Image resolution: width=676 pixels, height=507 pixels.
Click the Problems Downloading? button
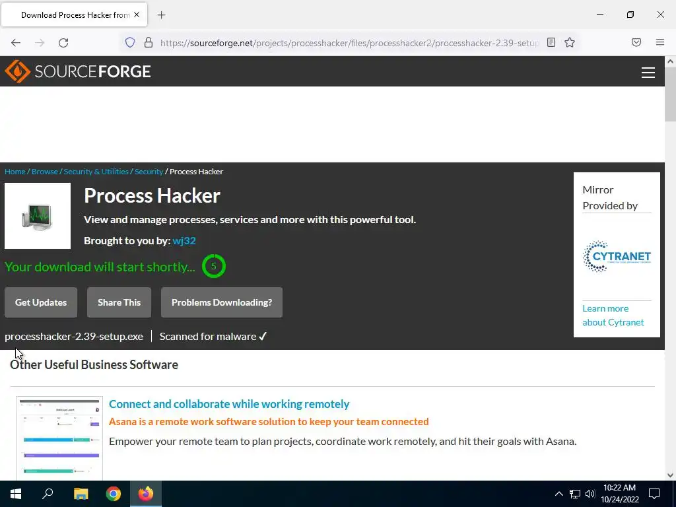[x=222, y=302]
